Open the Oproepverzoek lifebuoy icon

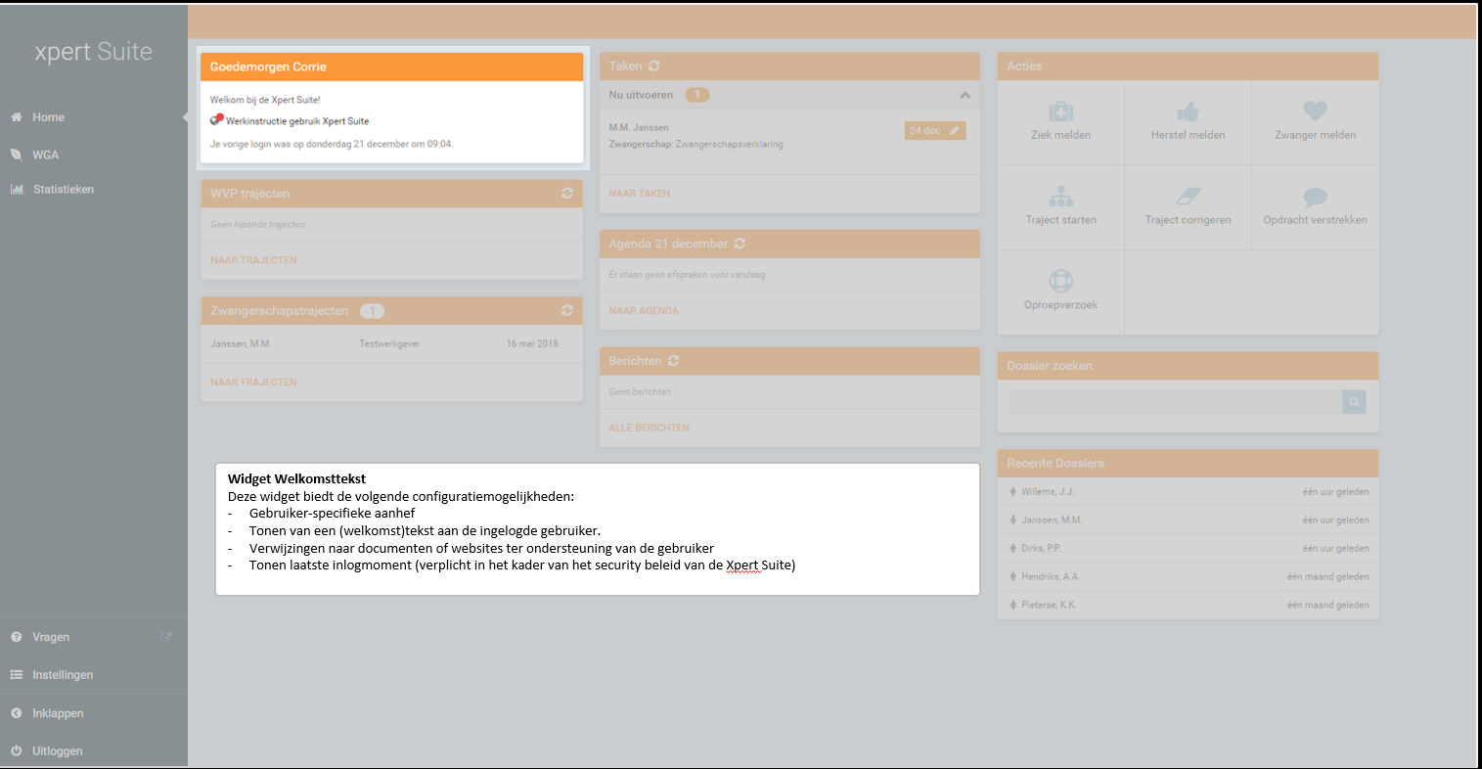[1060, 282]
